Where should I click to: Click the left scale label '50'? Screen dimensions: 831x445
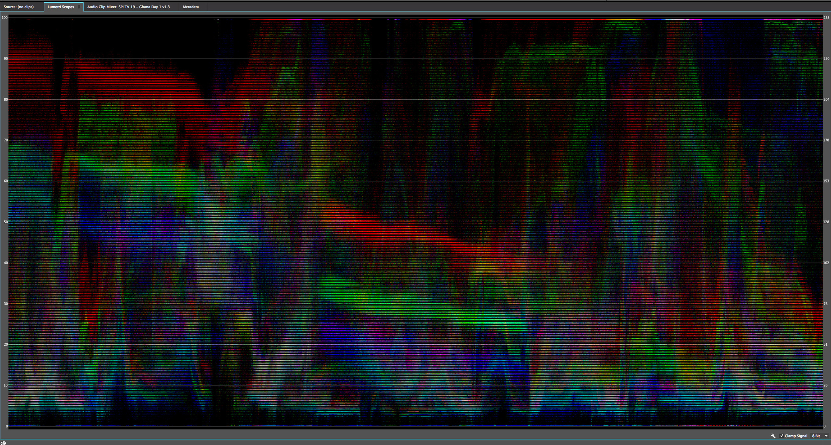pyautogui.click(x=6, y=222)
